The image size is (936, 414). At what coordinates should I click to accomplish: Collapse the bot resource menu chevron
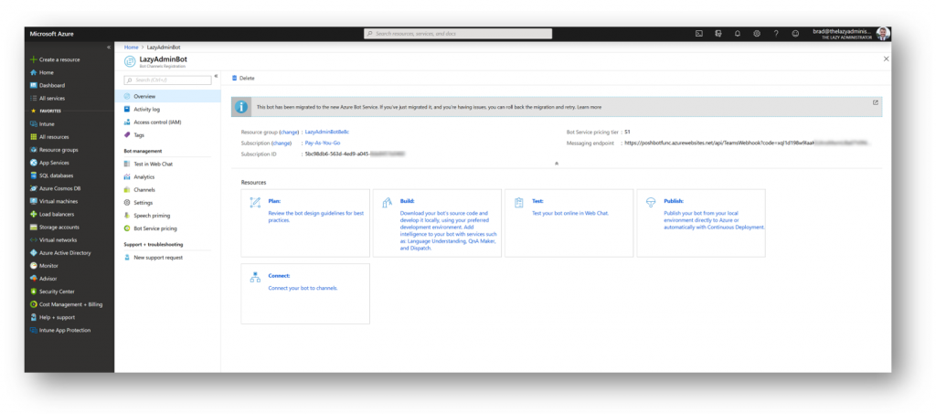click(216, 76)
